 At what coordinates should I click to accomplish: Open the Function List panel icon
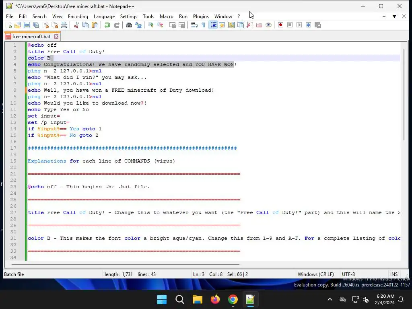click(x=249, y=25)
